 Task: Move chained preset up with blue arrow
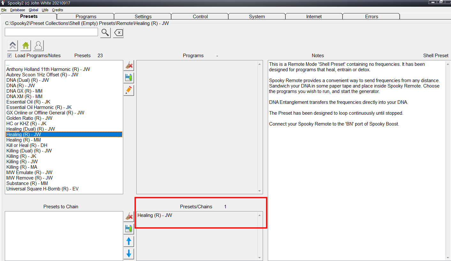pos(129,241)
